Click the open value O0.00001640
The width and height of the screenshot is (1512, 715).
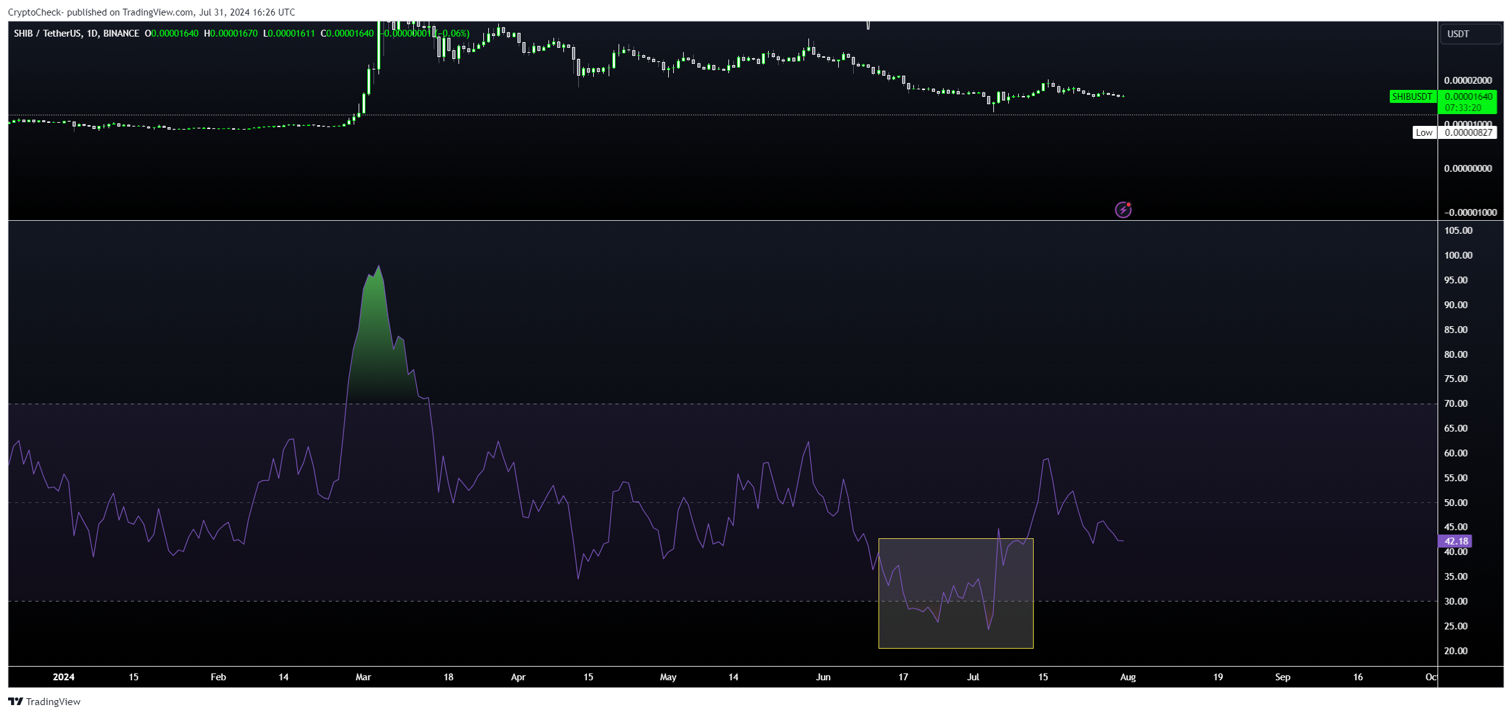tap(172, 33)
